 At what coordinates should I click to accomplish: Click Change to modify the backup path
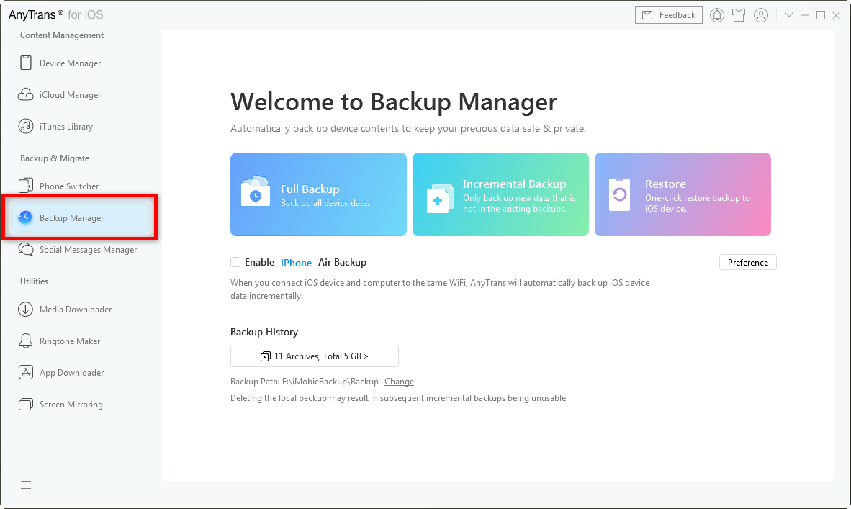tap(399, 381)
